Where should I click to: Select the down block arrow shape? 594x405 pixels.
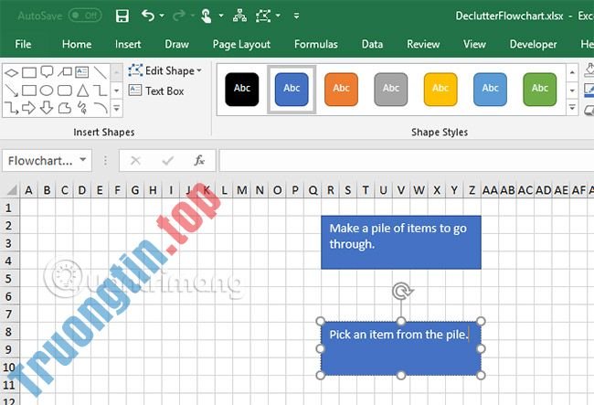pos(47,109)
